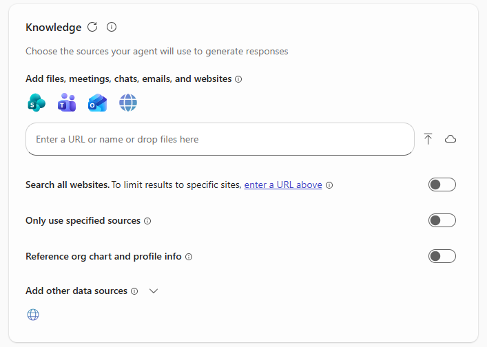The image size is (487, 347).
Task: Click the websites globe icon
Action: 128,103
